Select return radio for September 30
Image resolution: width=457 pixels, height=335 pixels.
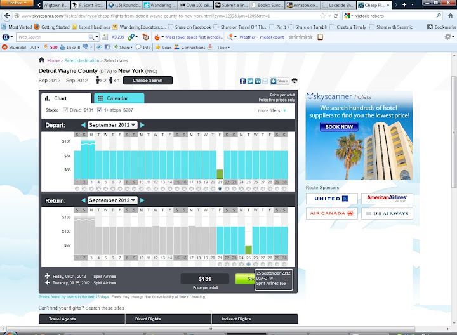pyautogui.click(x=284, y=264)
